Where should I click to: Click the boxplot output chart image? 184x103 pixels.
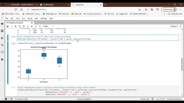(43, 64)
